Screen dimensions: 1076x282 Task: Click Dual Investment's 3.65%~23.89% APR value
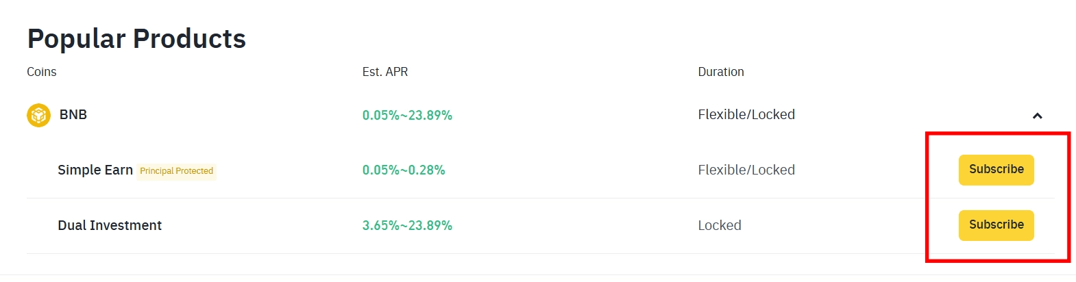[407, 225]
